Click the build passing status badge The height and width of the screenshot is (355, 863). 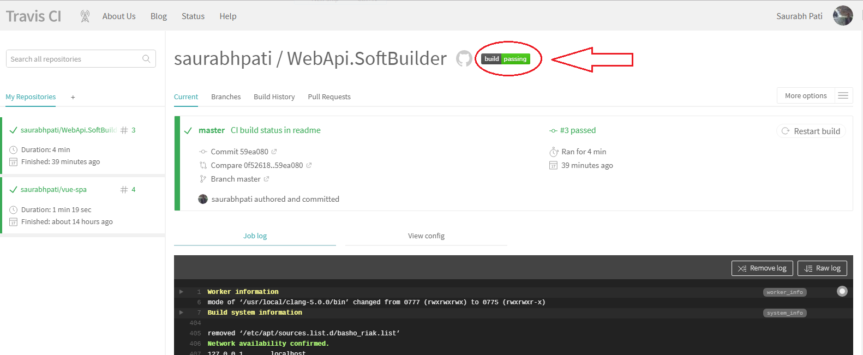click(x=506, y=59)
